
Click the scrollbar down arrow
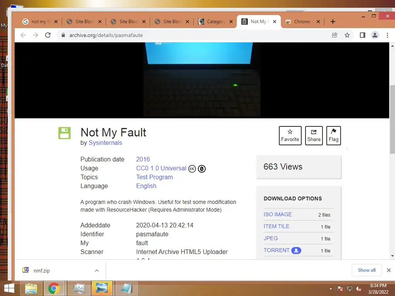(x=392, y=256)
